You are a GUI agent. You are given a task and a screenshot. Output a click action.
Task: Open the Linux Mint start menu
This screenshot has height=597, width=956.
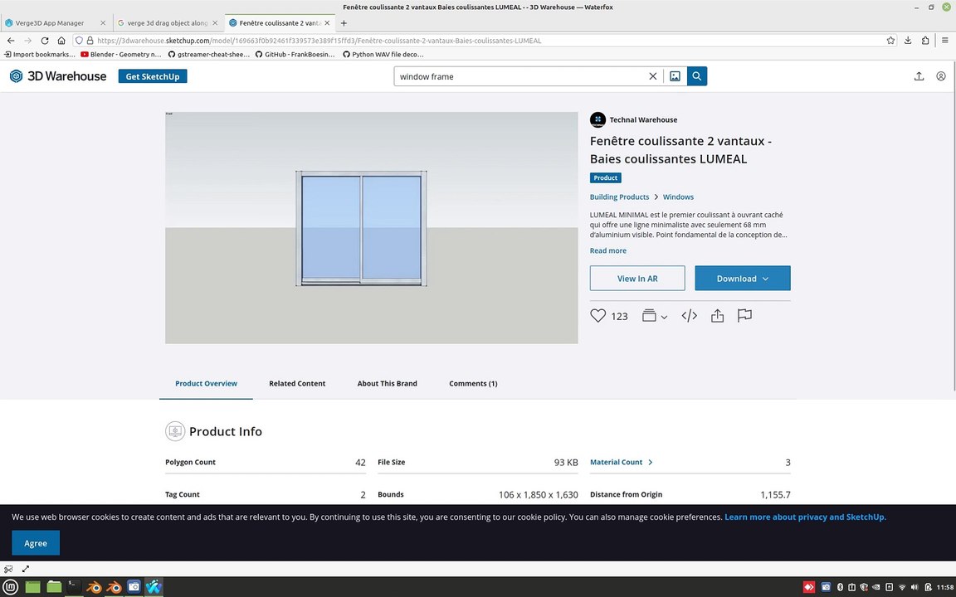(x=11, y=587)
